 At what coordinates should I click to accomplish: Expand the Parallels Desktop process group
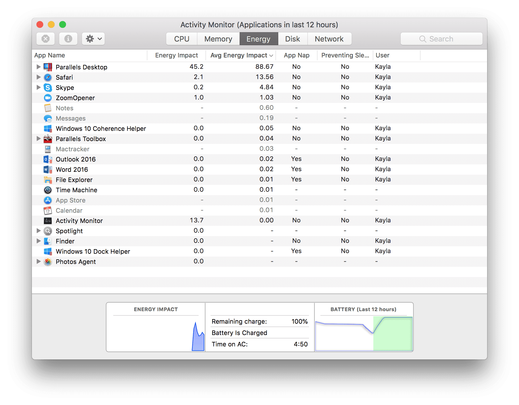point(39,67)
